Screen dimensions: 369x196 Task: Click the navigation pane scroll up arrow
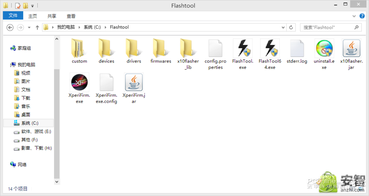coord(57,39)
